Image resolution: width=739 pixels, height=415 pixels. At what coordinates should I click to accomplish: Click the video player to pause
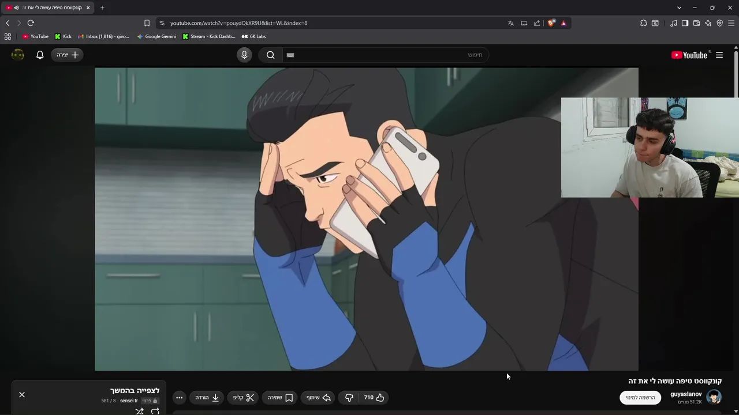[x=367, y=219]
